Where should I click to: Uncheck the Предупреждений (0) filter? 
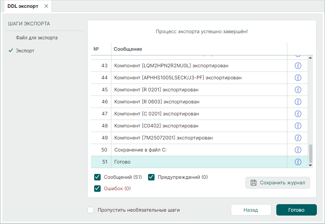click(151, 177)
